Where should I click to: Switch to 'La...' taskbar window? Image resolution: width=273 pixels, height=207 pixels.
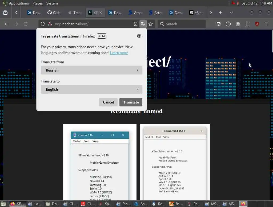(x=35, y=204)
